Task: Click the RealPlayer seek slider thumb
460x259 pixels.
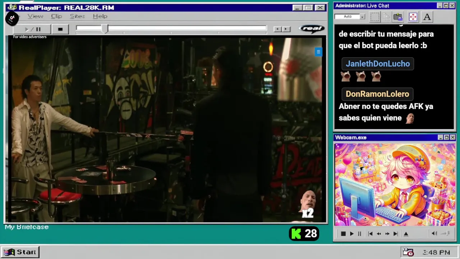Action: pyautogui.click(x=104, y=29)
